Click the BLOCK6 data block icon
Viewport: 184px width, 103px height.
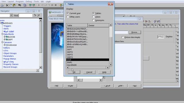7,37
